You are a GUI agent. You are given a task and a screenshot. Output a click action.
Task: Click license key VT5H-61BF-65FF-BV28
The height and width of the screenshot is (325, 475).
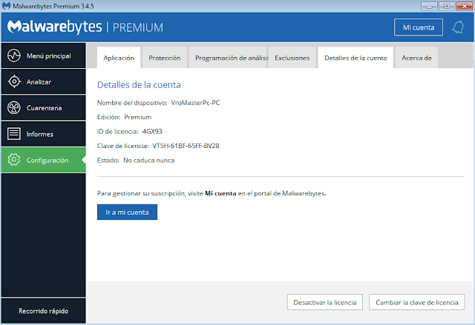click(186, 146)
